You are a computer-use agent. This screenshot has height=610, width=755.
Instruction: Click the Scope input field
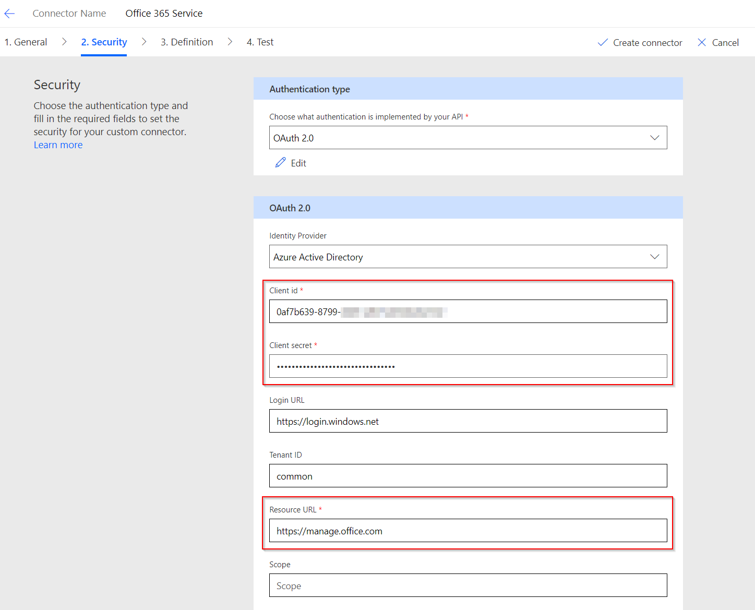coord(468,585)
